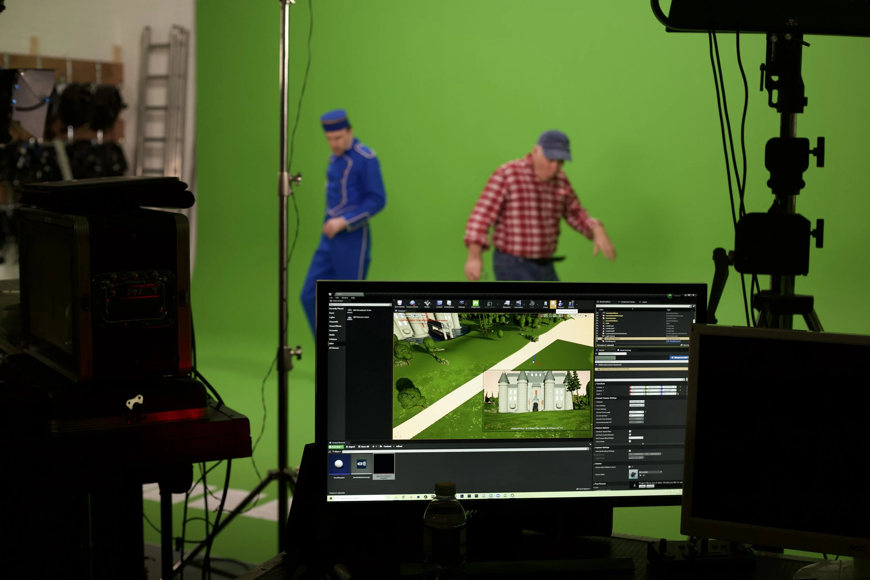Switch to the World Settings tab
This screenshot has height=580, width=870.
point(625,350)
